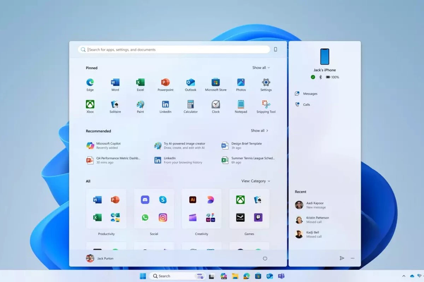Open Calls in the phone panel
Image resolution: width=424 pixels, height=282 pixels.
pos(303,105)
